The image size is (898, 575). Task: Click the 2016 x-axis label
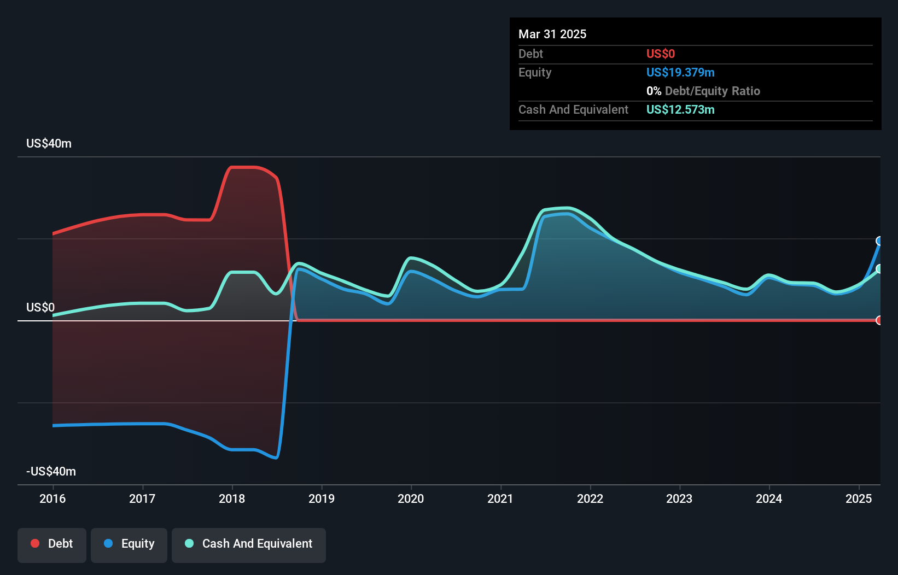point(53,498)
